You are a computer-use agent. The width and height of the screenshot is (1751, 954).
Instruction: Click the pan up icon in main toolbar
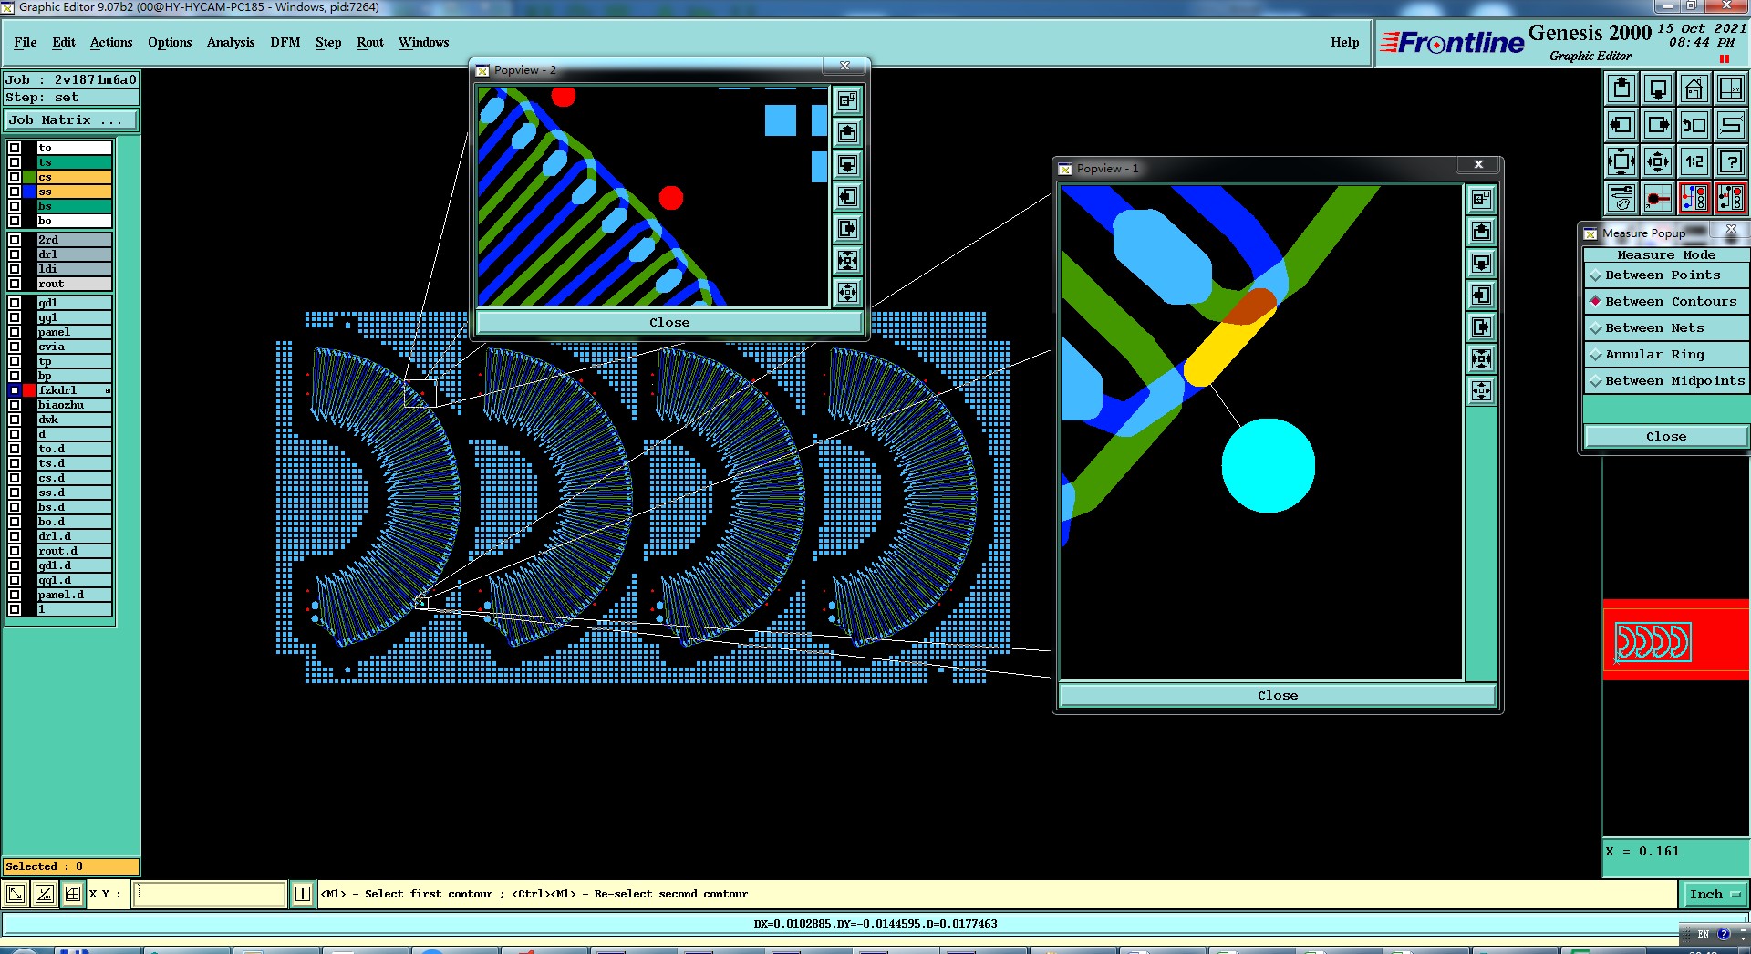coord(1621,88)
